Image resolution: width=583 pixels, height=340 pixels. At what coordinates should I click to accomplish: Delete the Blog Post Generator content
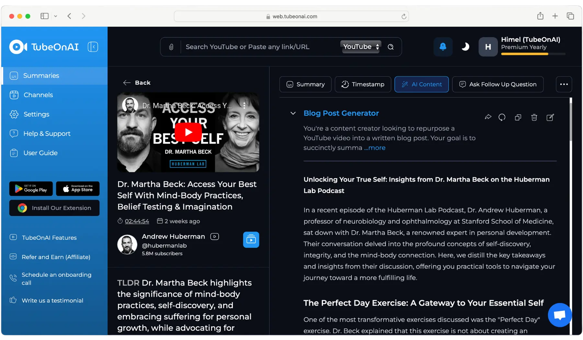pos(534,117)
